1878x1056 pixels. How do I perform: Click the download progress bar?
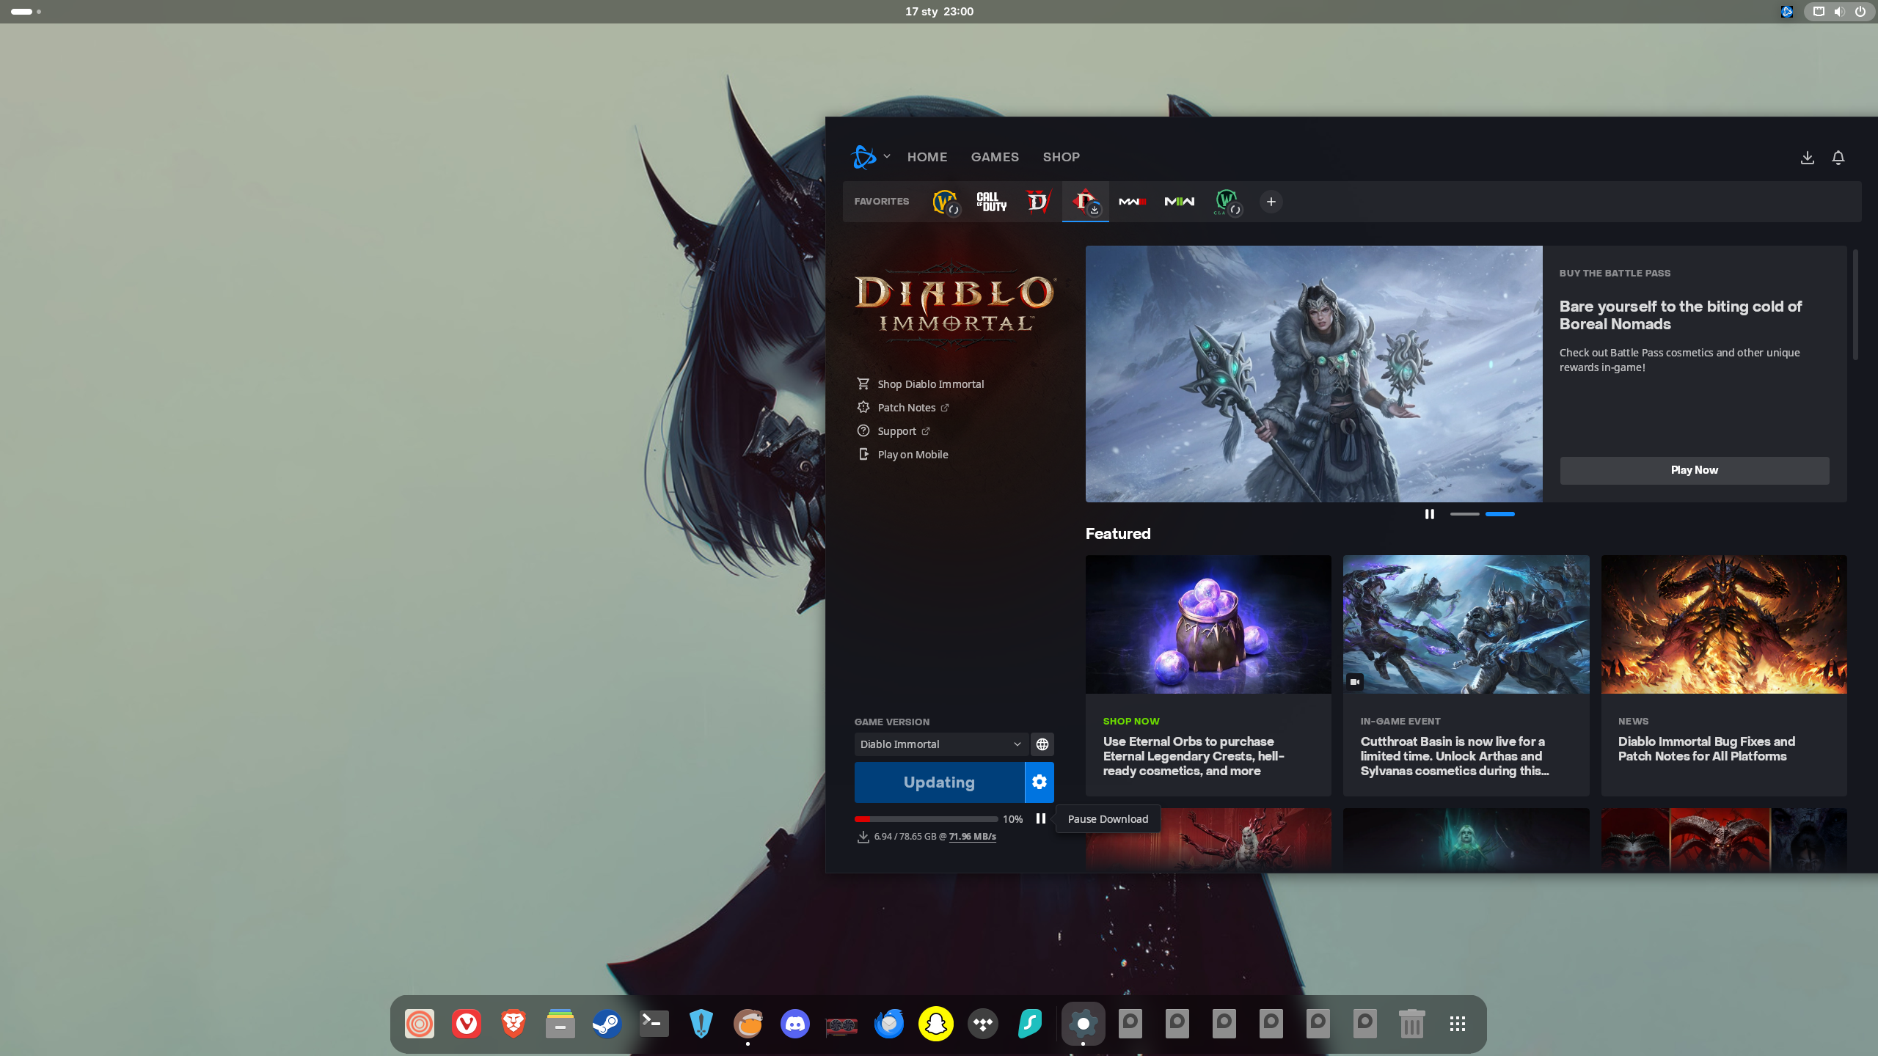tap(926, 819)
